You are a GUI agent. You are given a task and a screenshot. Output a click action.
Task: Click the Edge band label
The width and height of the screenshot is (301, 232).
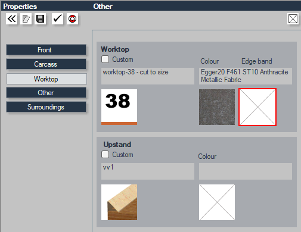coord(257,61)
